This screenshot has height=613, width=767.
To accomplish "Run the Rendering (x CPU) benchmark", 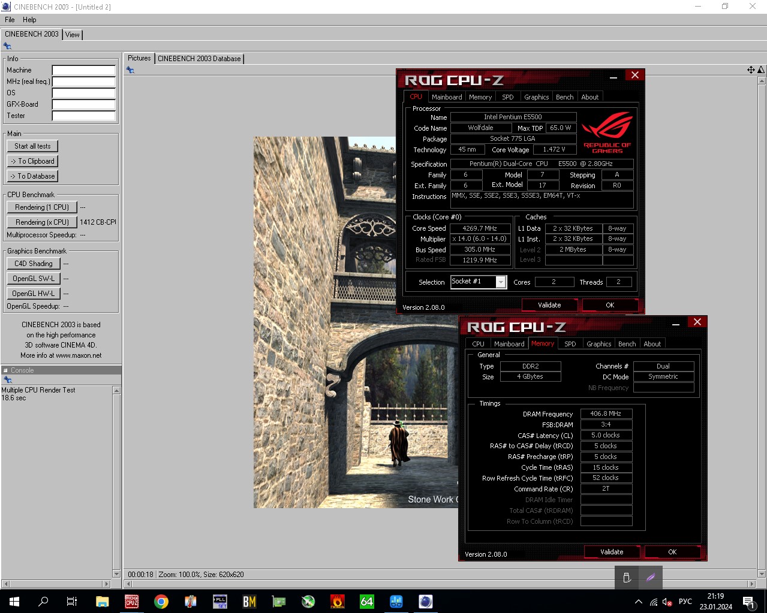I will click(x=42, y=222).
